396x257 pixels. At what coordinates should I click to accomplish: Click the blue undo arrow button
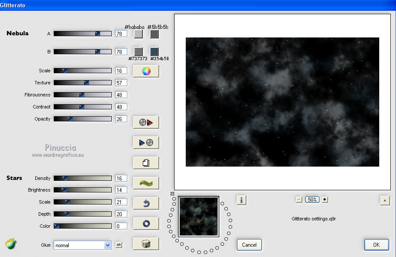coord(146,203)
